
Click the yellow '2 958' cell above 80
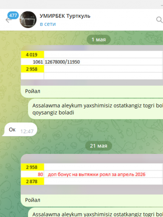point(32,167)
